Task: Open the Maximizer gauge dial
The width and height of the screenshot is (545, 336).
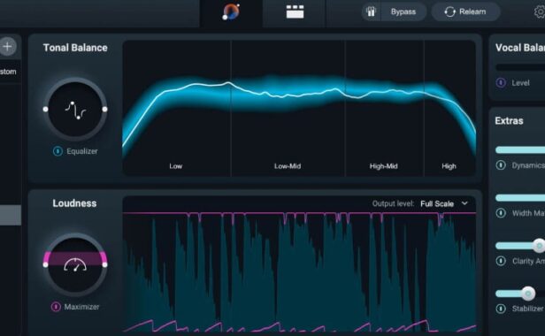Action: click(75, 264)
